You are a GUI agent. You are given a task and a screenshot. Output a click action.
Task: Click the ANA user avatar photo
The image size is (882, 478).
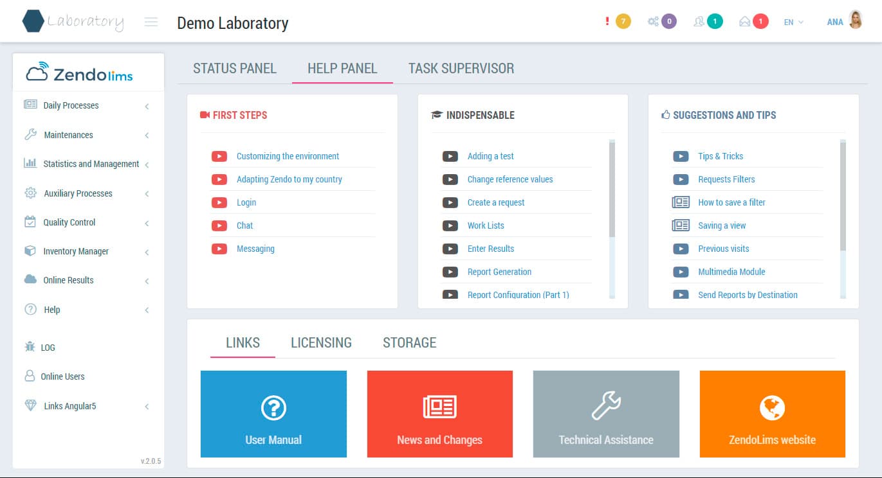coord(856,21)
